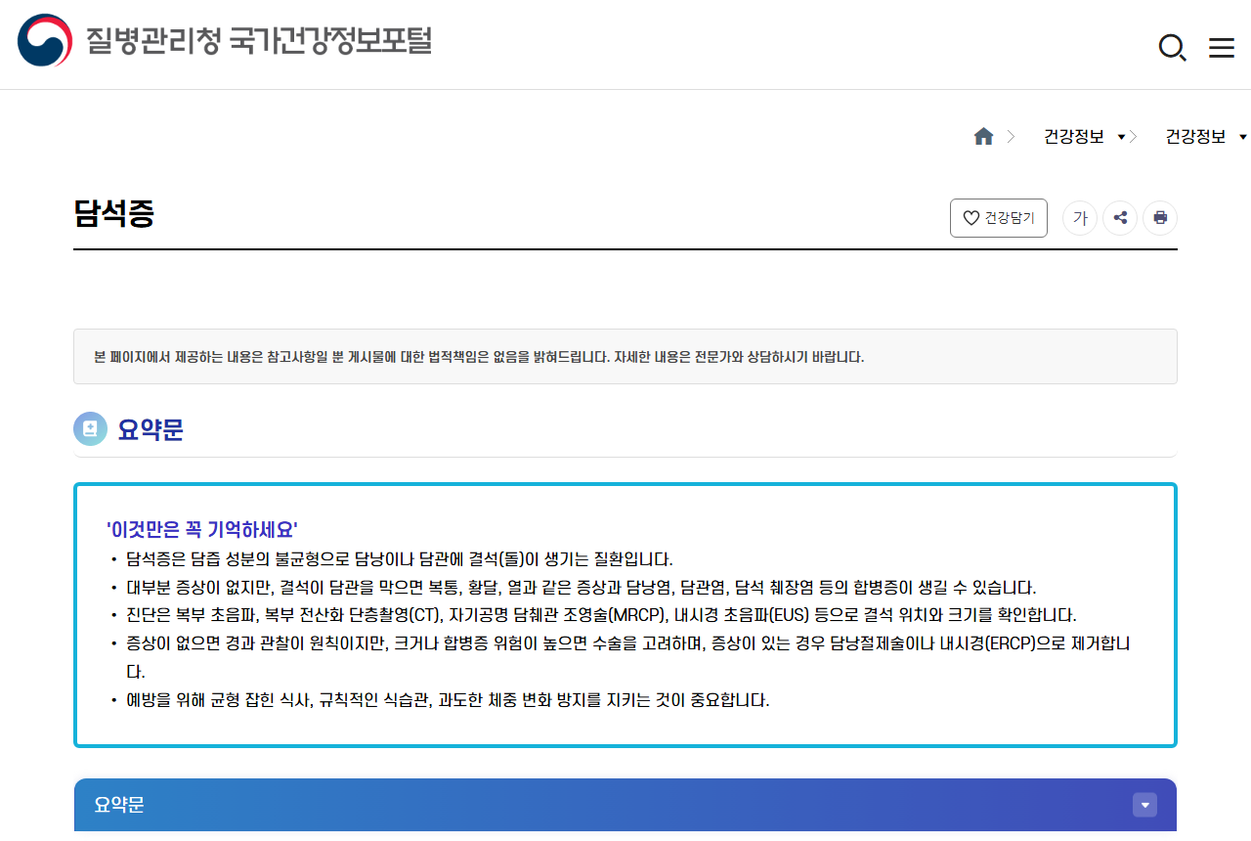Click the bullet starting 진단은 복부 초음파

[x=601, y=616]
